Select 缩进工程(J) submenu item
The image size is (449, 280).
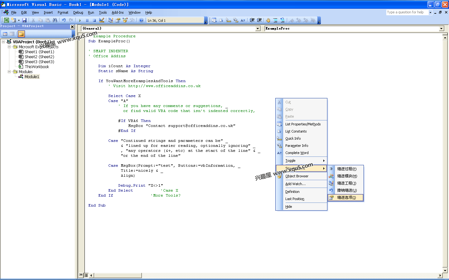click(345, 183)
